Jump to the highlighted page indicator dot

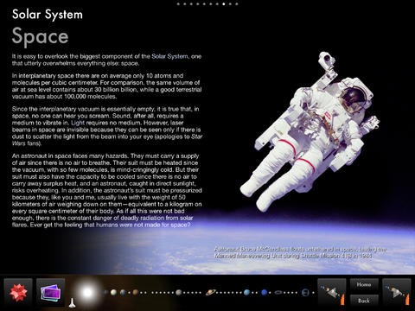[224, 4]
